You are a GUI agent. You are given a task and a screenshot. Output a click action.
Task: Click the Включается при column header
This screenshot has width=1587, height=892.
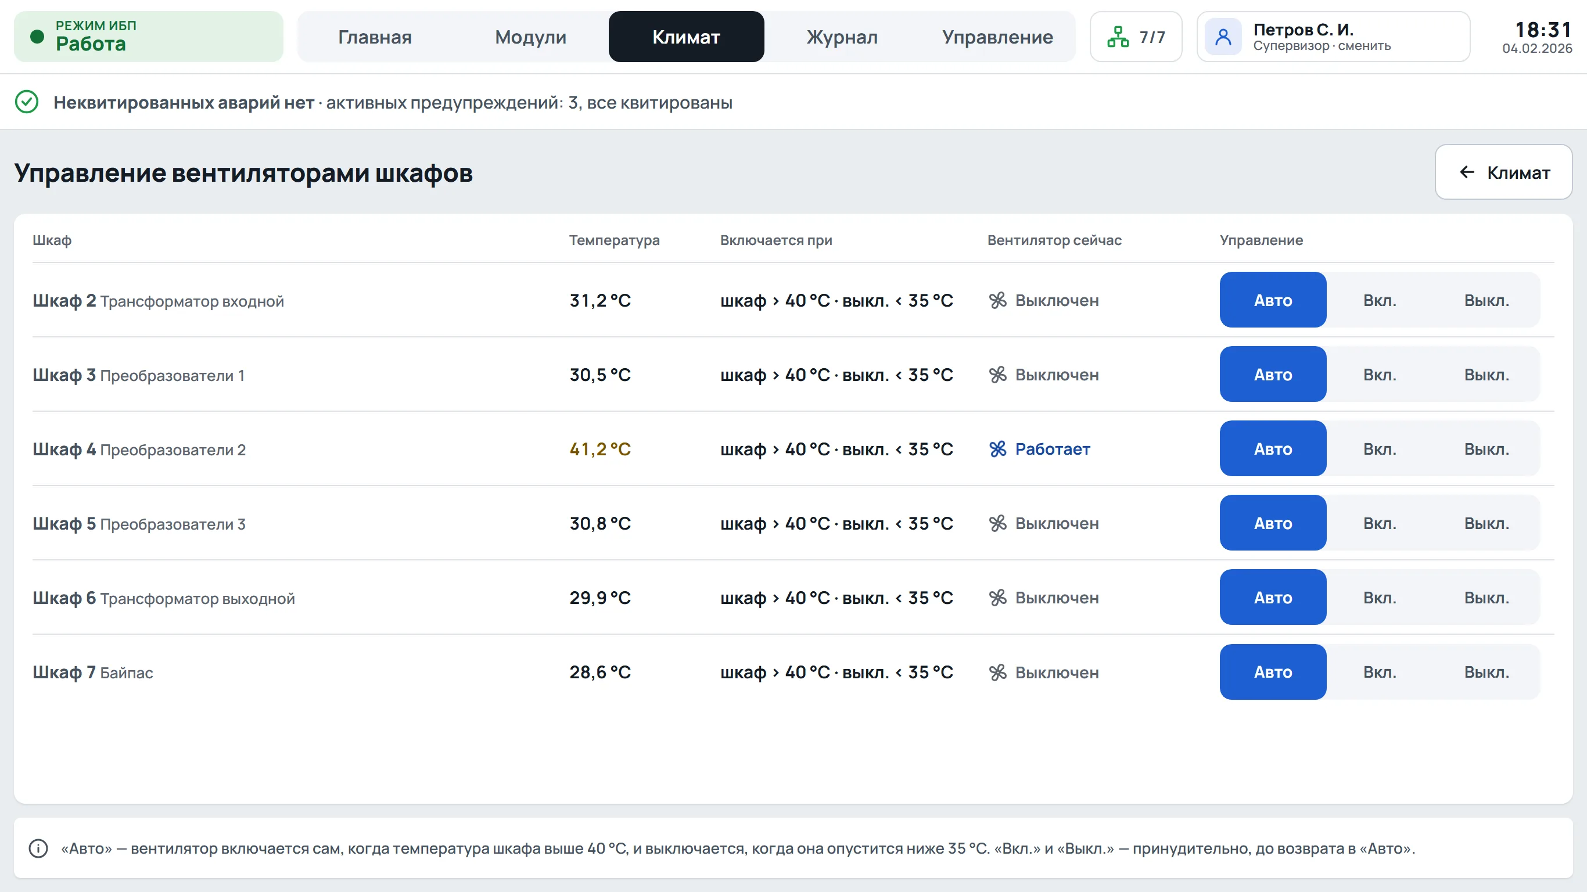click(775, 240)
